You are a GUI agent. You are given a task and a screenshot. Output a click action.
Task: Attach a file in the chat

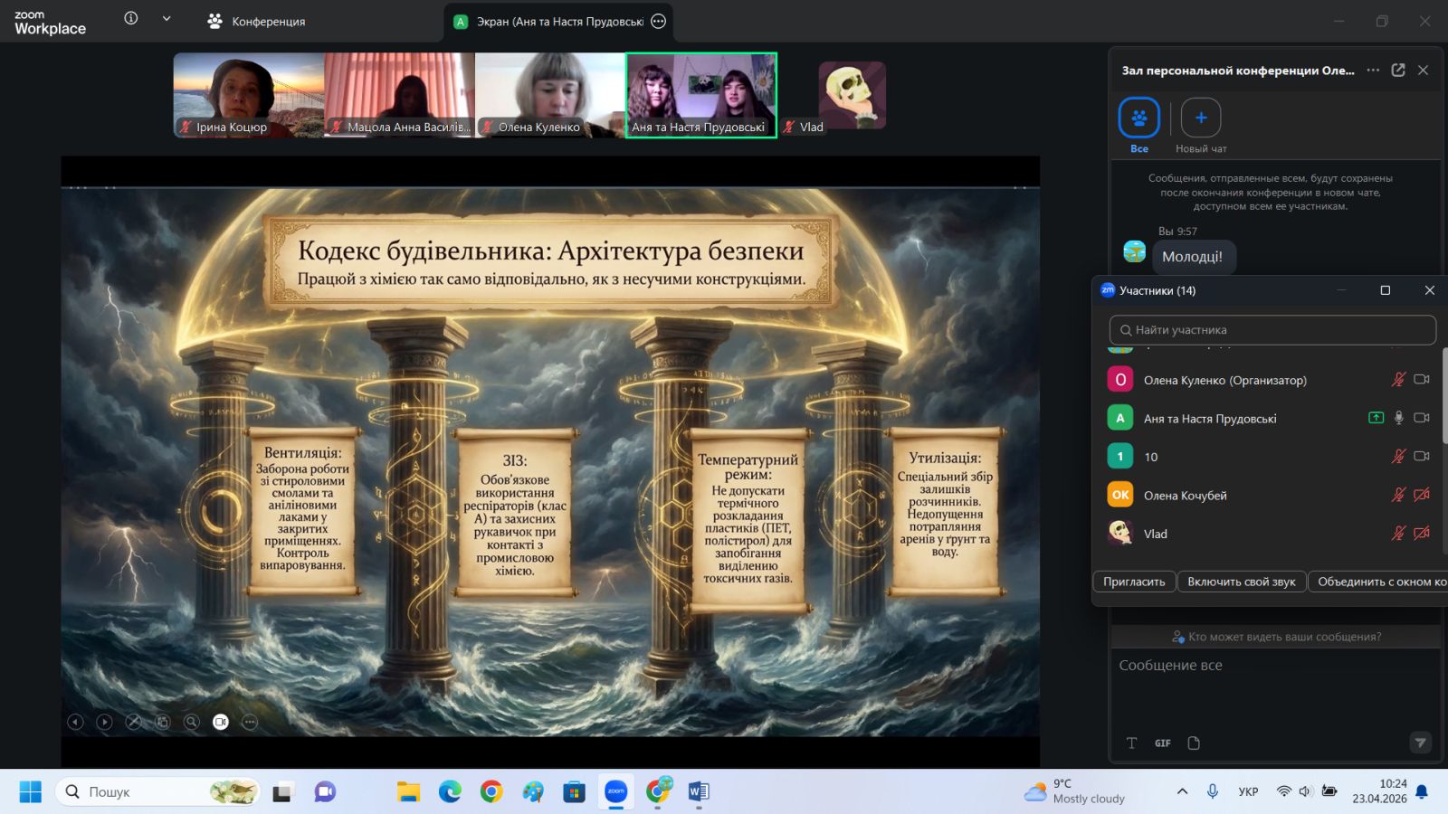click(1194, 743)
